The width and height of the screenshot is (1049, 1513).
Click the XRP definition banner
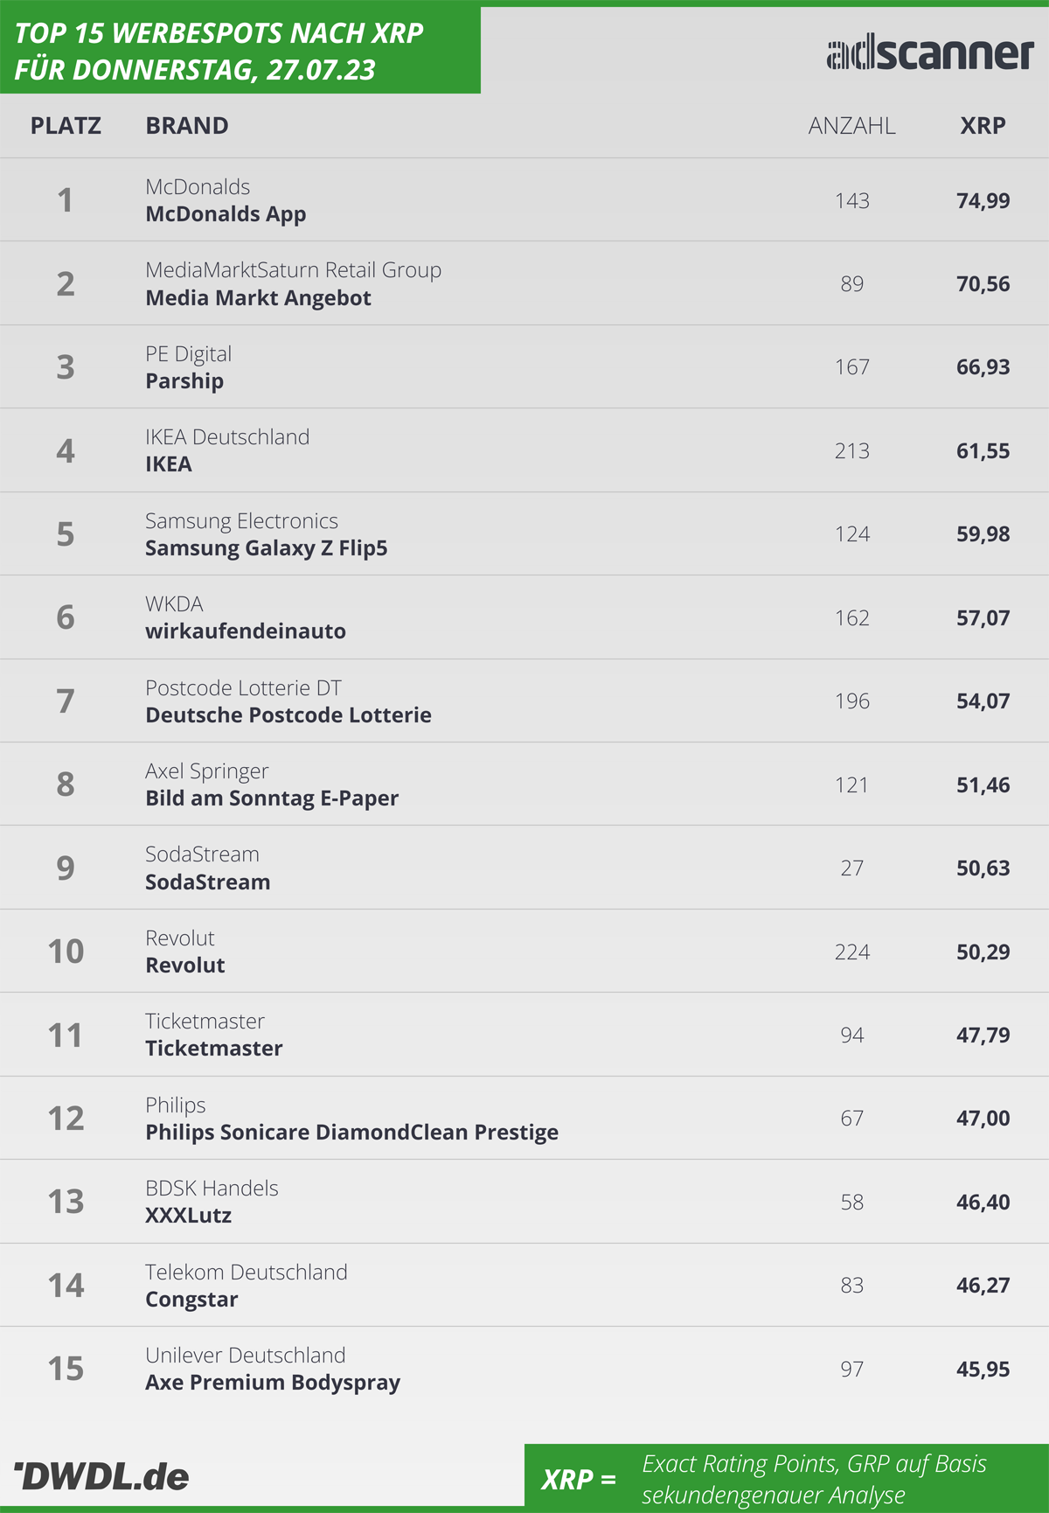(x=787, y=1478)
